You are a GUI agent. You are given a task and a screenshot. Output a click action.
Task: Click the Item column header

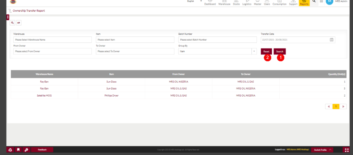[x=111, y=74]
